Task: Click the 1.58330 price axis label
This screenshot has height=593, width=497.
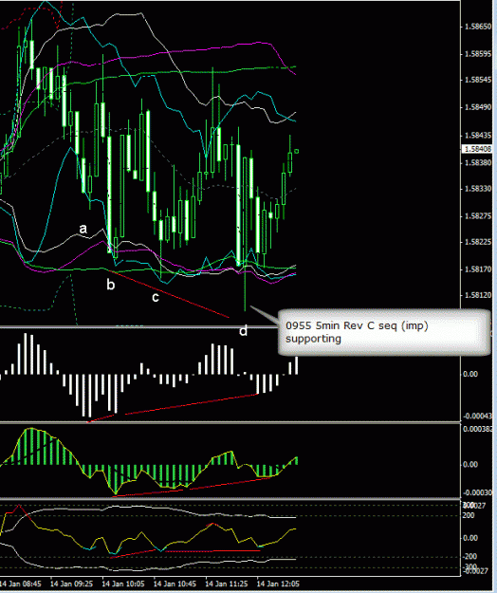Action: 478,189
